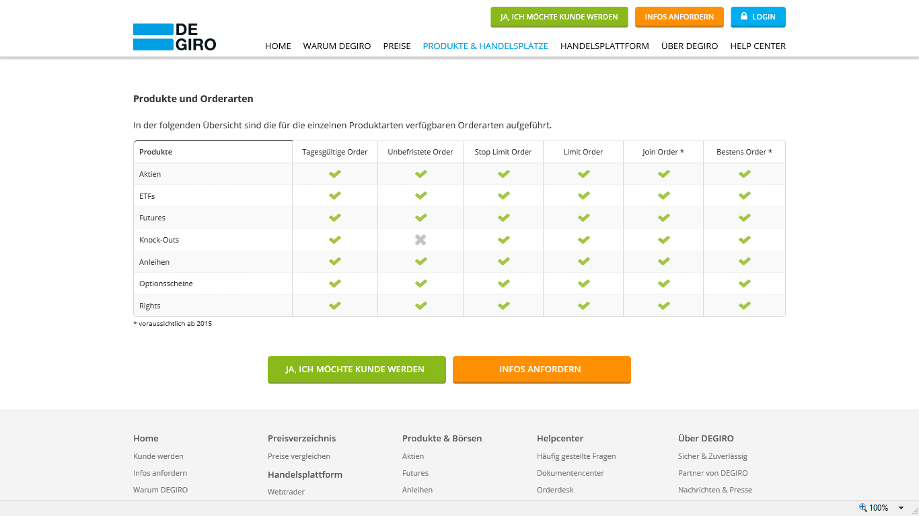Open footer link Kunde werden

click(158, 456)
